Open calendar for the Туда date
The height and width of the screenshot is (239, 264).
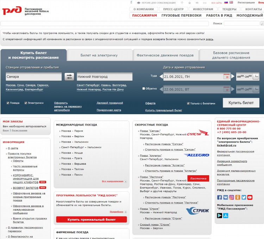click(x=227, y=76)
